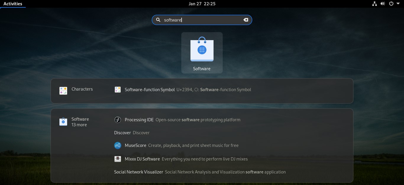The height and width of the screenshot is (185, 404).
Task: Click the power icon in top bar
Action: 391,4
